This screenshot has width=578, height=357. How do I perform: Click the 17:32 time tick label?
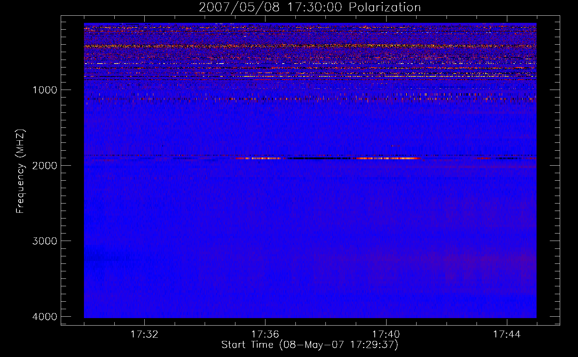click(x=144, y=335)
